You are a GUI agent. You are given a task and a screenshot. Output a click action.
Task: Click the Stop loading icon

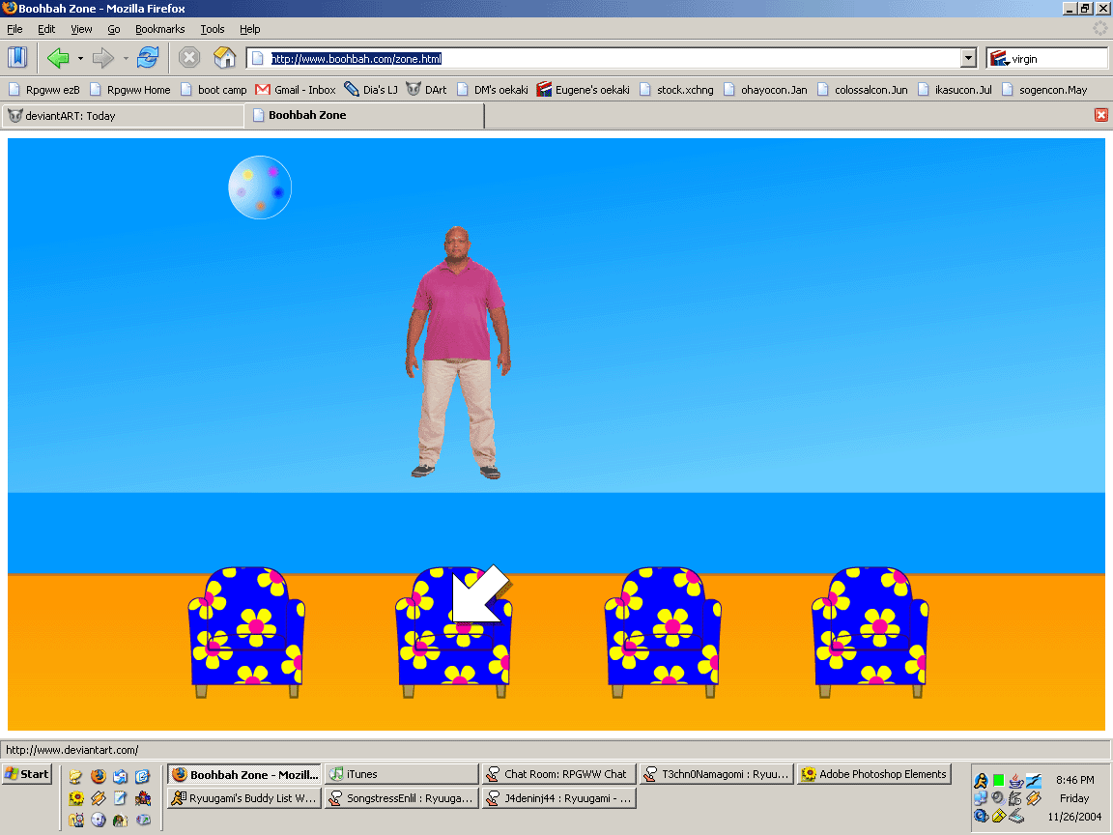(x=188, y=58)
